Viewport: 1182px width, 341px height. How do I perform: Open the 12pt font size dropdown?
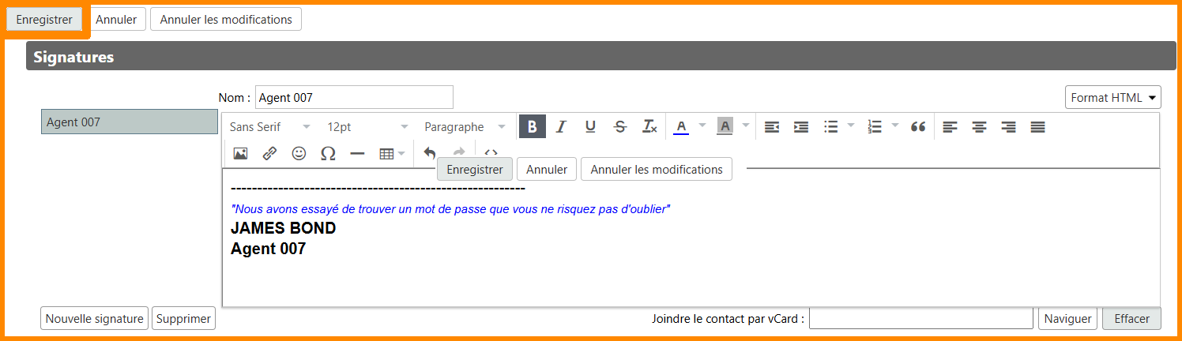tap(367, 127)
